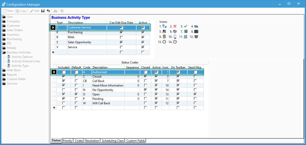The height and width of the screenshot is (145, 306).
Task: Click the New toolbar button
Action: [9, 11]
